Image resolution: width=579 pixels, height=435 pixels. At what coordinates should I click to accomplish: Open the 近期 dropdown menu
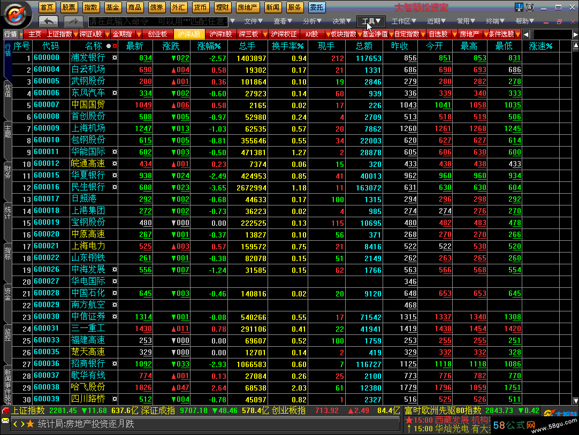click(x=437, y=21)
